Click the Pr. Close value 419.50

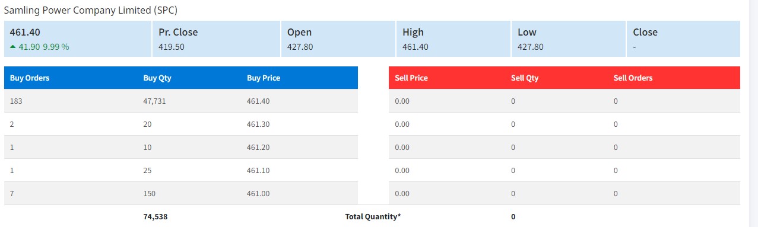(x=171, y=46)
